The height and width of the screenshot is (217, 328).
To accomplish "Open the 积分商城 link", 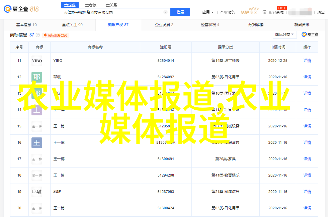I will tap(276, 12).
